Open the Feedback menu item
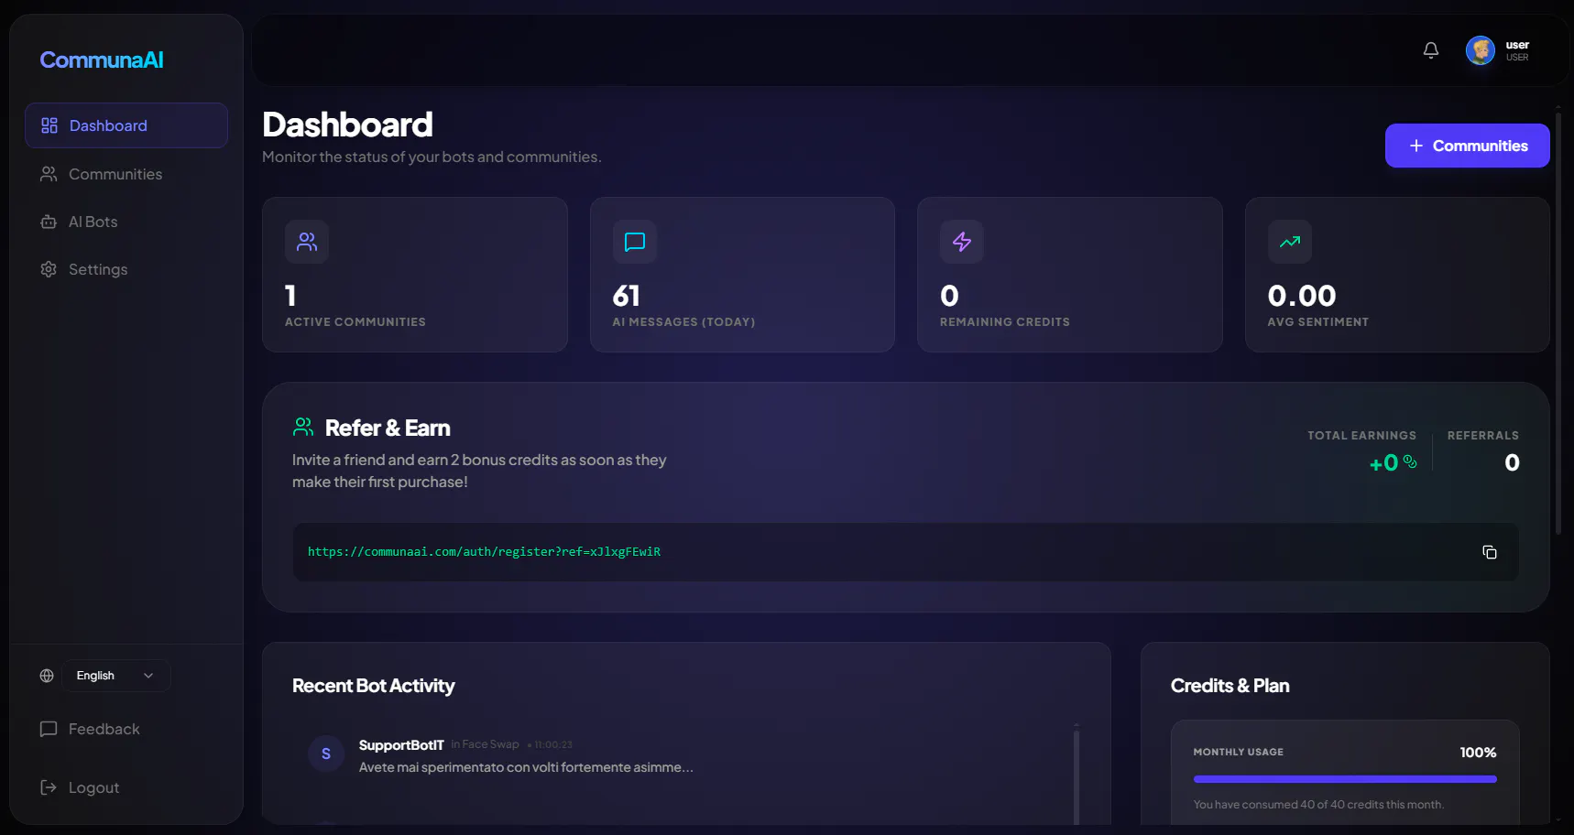1574x835 pixels. 126,729
